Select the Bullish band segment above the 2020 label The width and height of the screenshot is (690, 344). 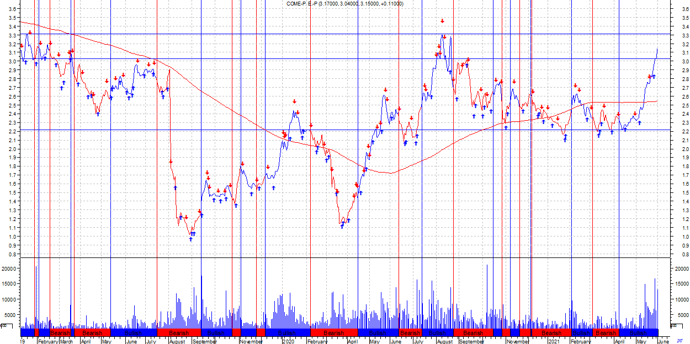click(x=287, y=333)
